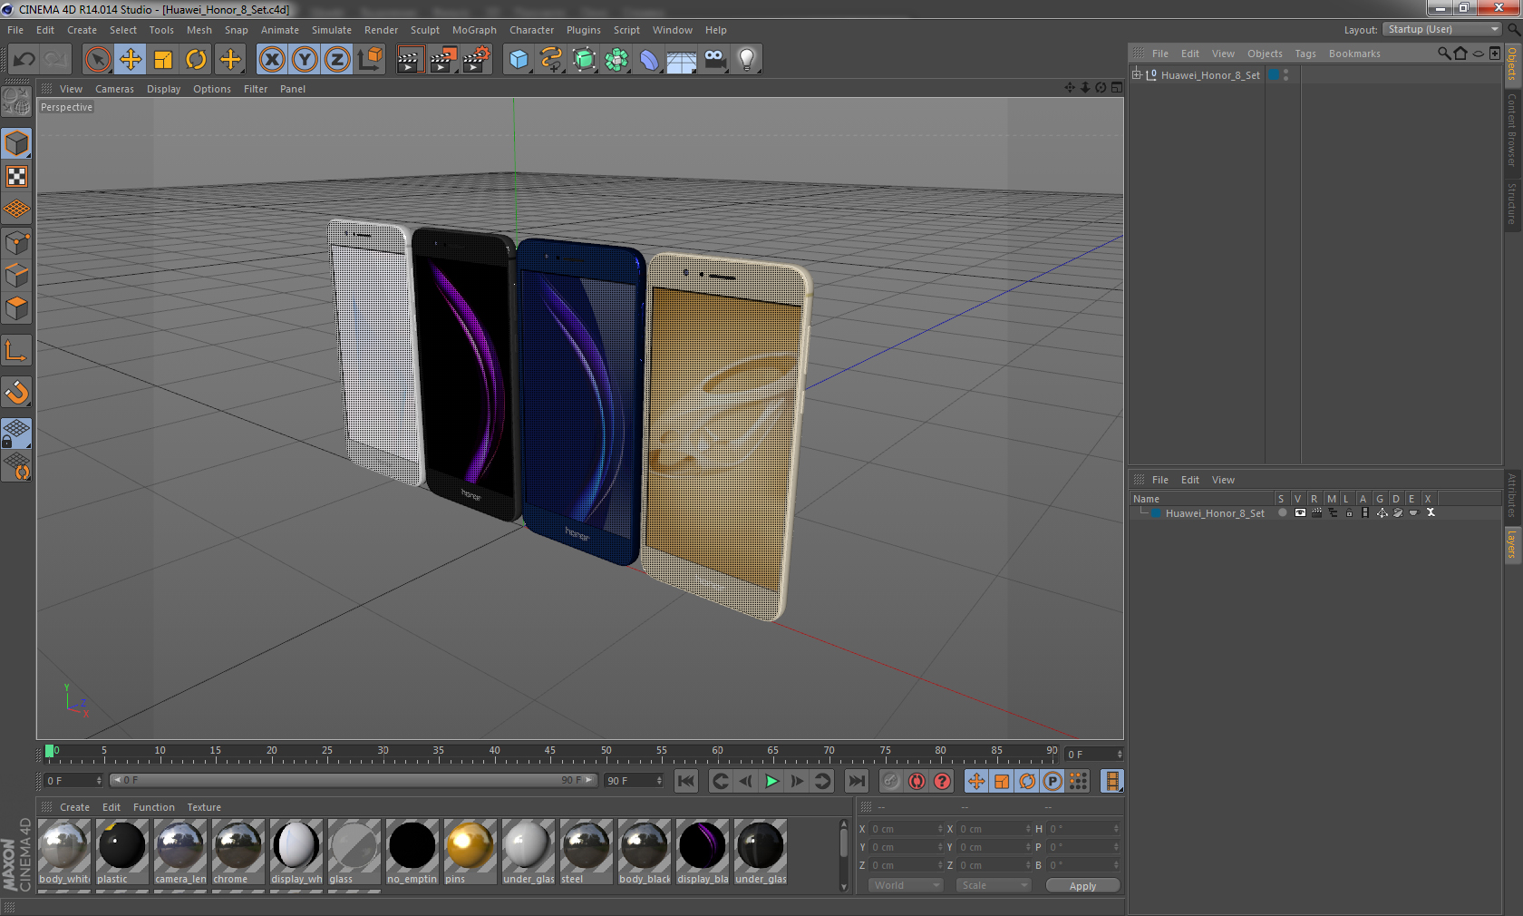Switch to Texture mode
Viewport: 1523px width, 916px height.
17,176
